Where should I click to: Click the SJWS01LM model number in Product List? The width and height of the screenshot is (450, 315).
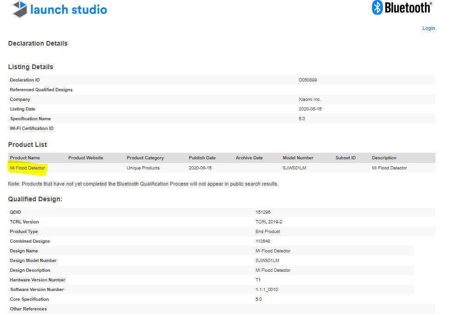[x=294, y=168]
